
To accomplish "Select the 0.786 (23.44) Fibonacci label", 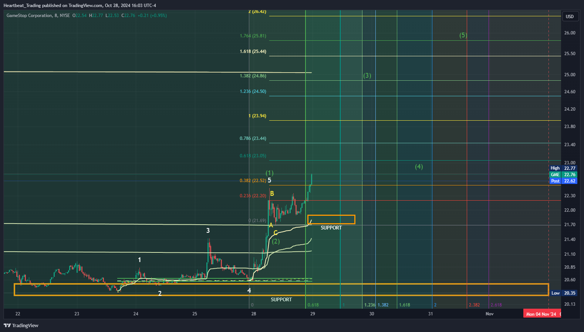I will pyautogui.click(x=253, y=138).
